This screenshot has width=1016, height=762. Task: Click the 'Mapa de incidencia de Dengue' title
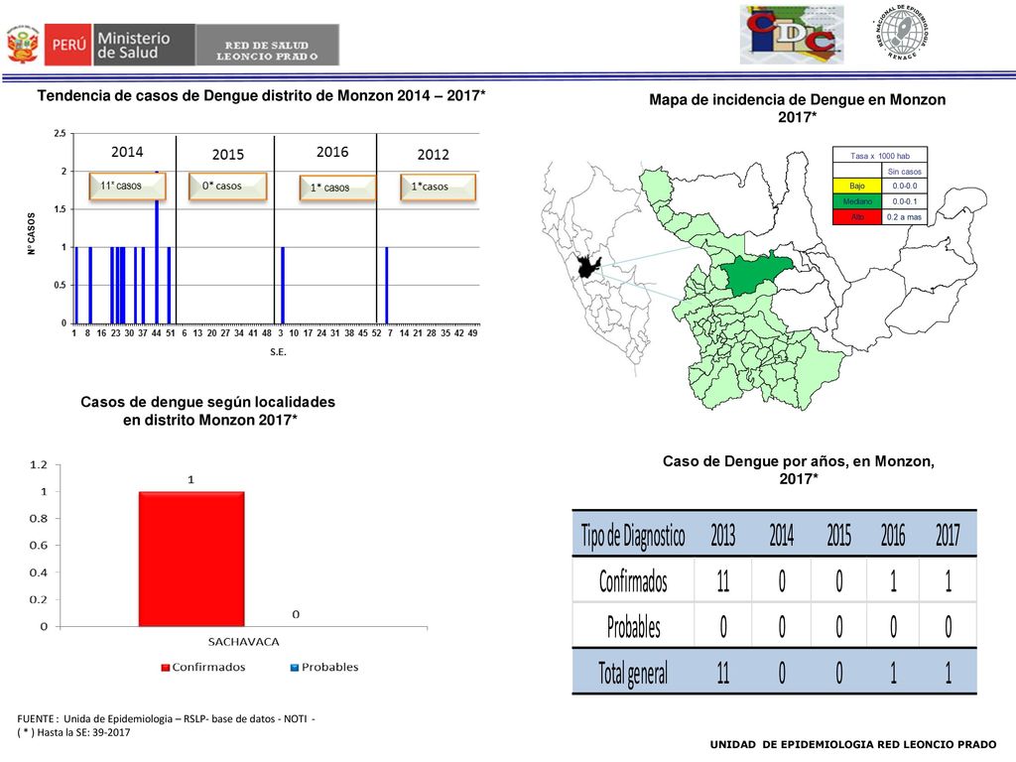798,108
